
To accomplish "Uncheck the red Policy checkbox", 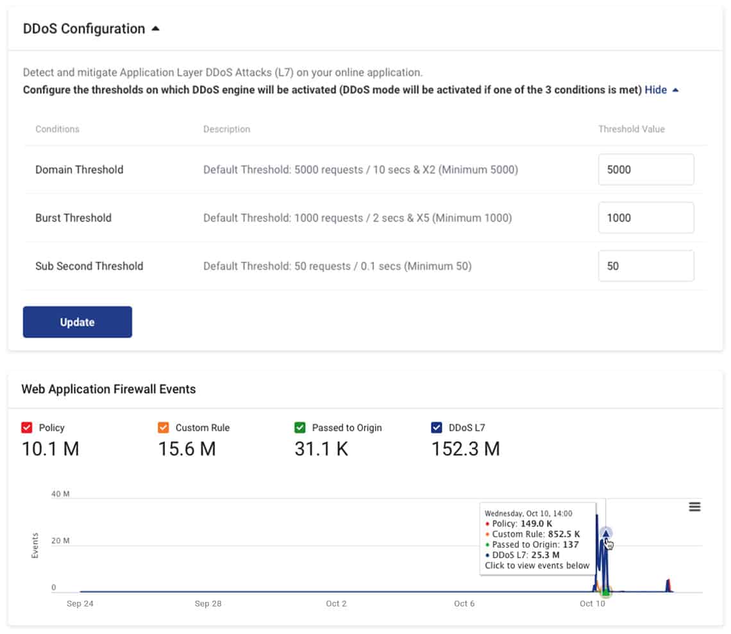I will click(x=27, y=427).
